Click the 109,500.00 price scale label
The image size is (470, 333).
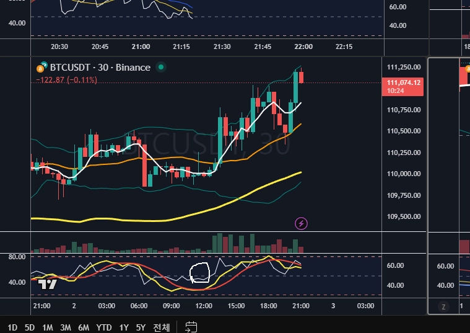tap(404, 216)
